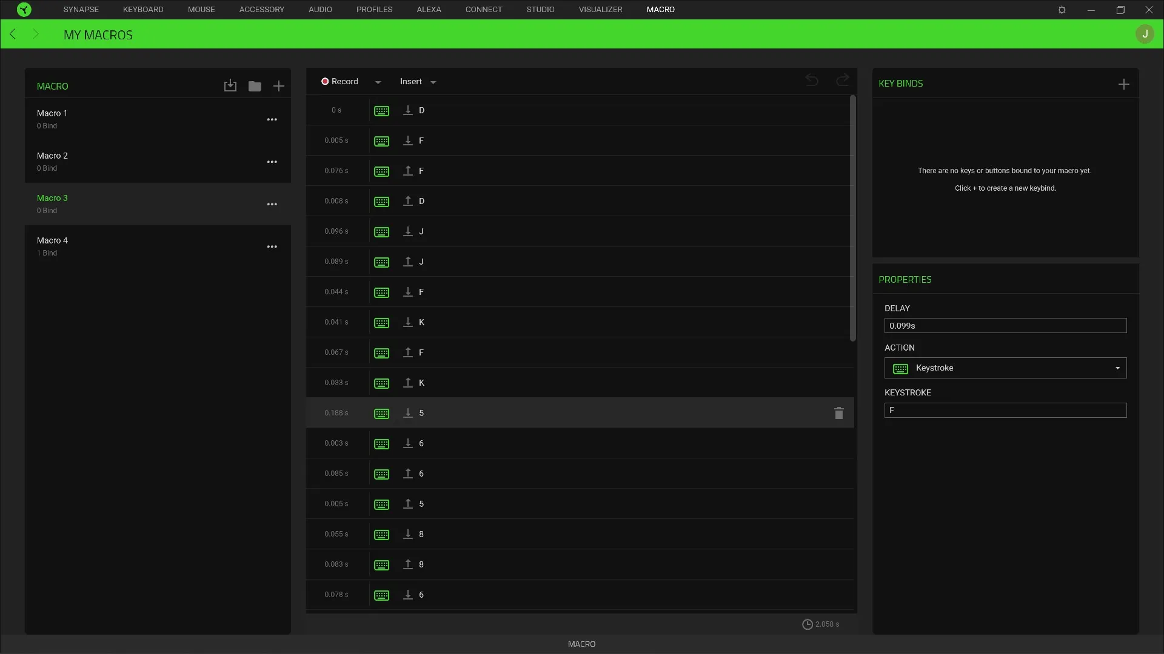This screenshot has width=1164, height=654.
Task: Select Macro 2 from the macro list
Action: coord(121,161)
